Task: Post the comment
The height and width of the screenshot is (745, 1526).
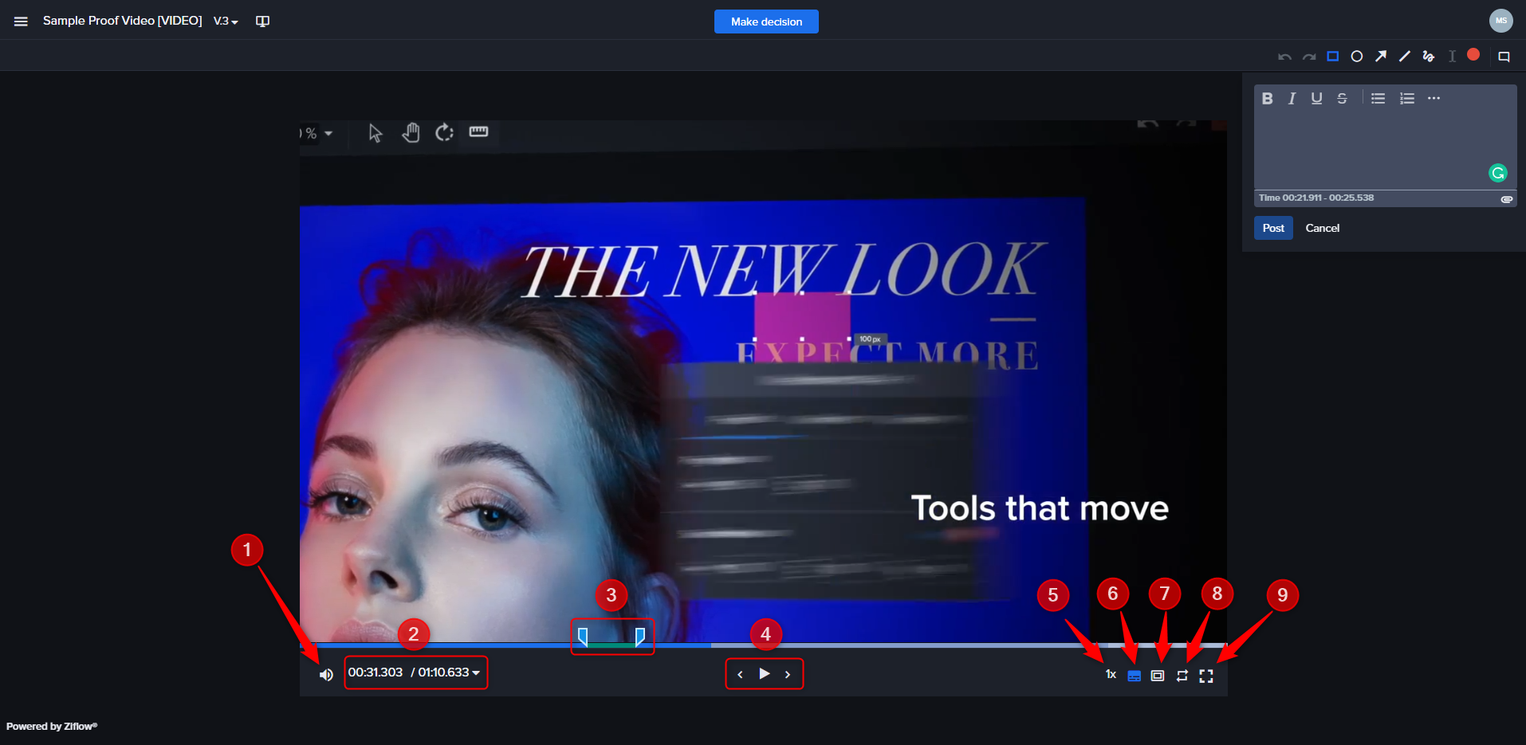Action: [1273, 228]
